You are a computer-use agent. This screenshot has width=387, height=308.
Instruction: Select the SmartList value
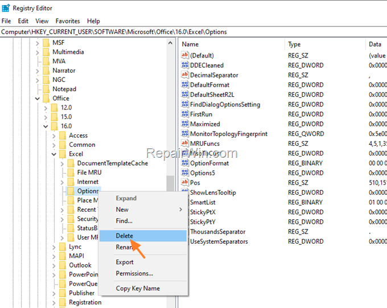(203, 202)
